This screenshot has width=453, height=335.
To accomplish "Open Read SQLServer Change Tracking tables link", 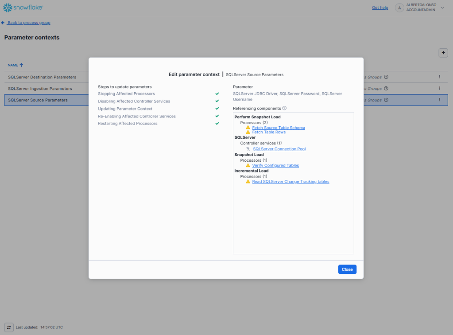I will [290, 182].
